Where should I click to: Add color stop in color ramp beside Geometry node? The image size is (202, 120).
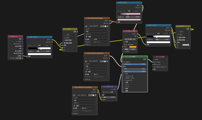29,46
